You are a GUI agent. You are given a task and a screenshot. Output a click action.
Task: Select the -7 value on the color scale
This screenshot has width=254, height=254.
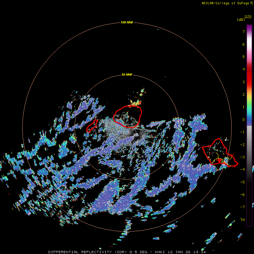(x=242, y=207)
